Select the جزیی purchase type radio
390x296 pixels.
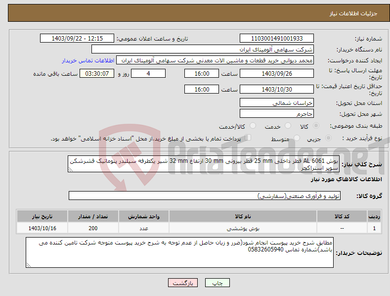[328, 138]
